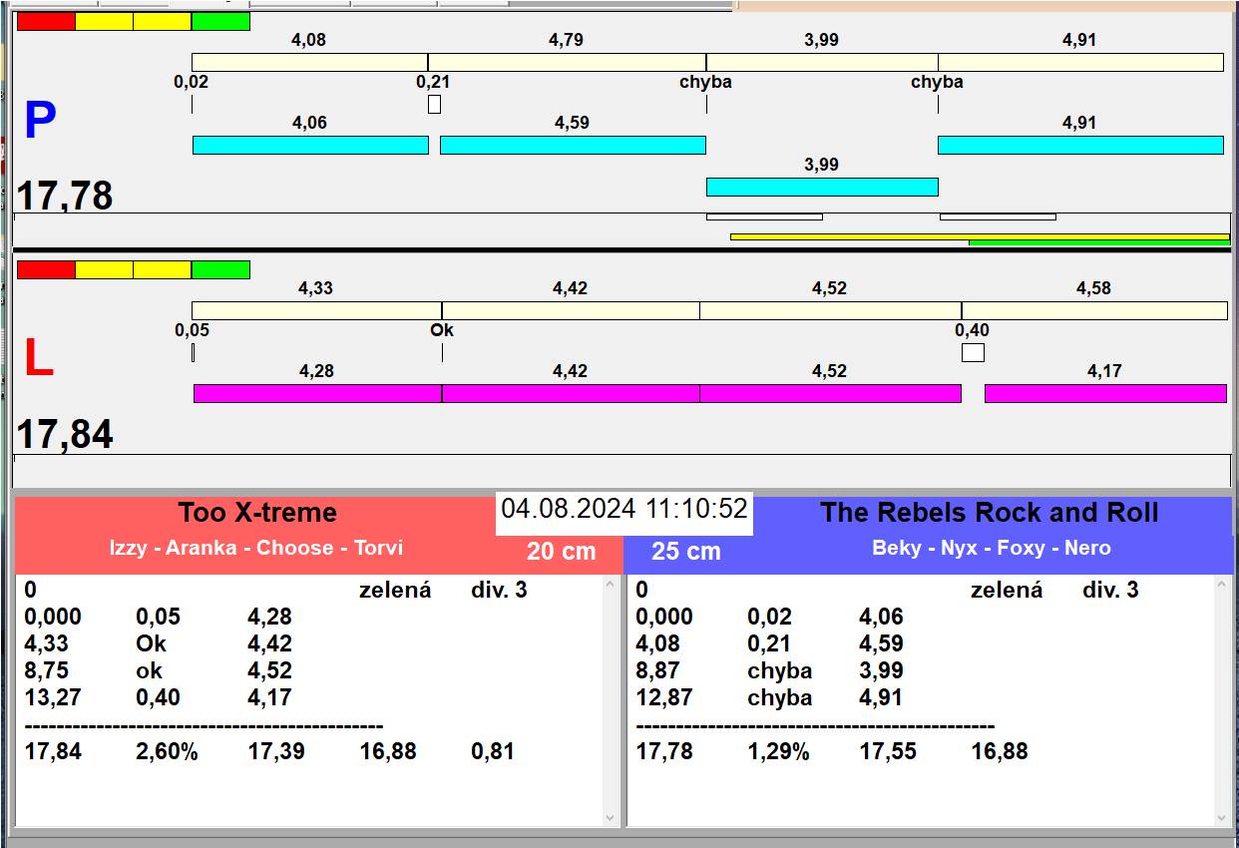This screenshot has height=848, width=1239.
Task: Select the cyan 4,06 run bar
Action: [309, 145]
